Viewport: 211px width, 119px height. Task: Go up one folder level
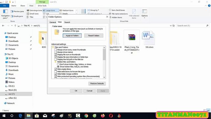(15, 26)
